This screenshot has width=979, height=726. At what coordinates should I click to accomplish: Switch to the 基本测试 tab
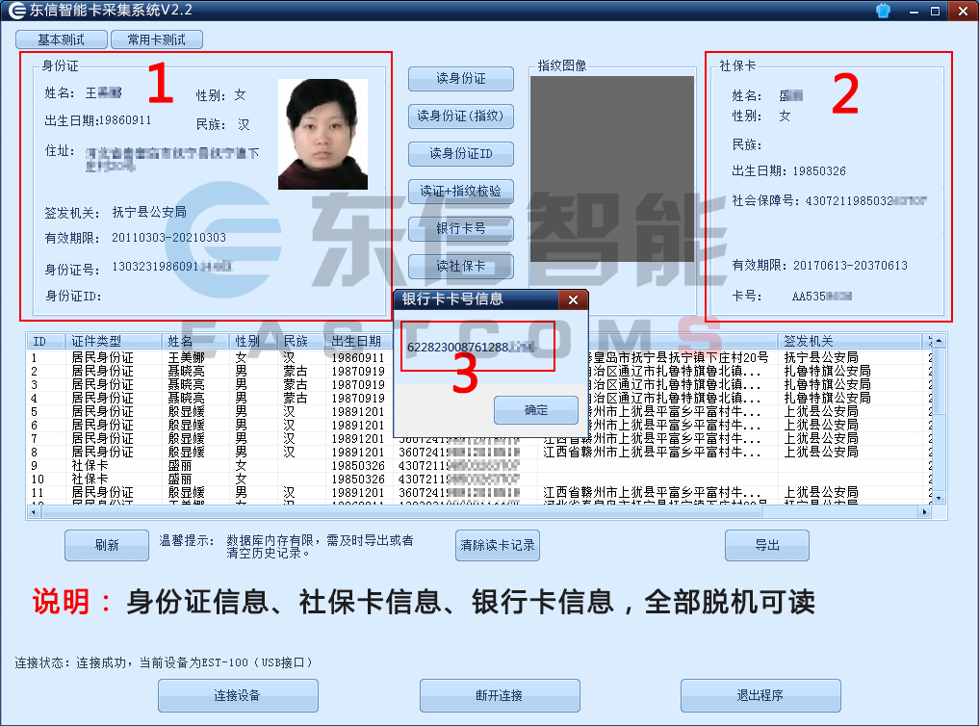pyautogui.click(x=61, y=39)
